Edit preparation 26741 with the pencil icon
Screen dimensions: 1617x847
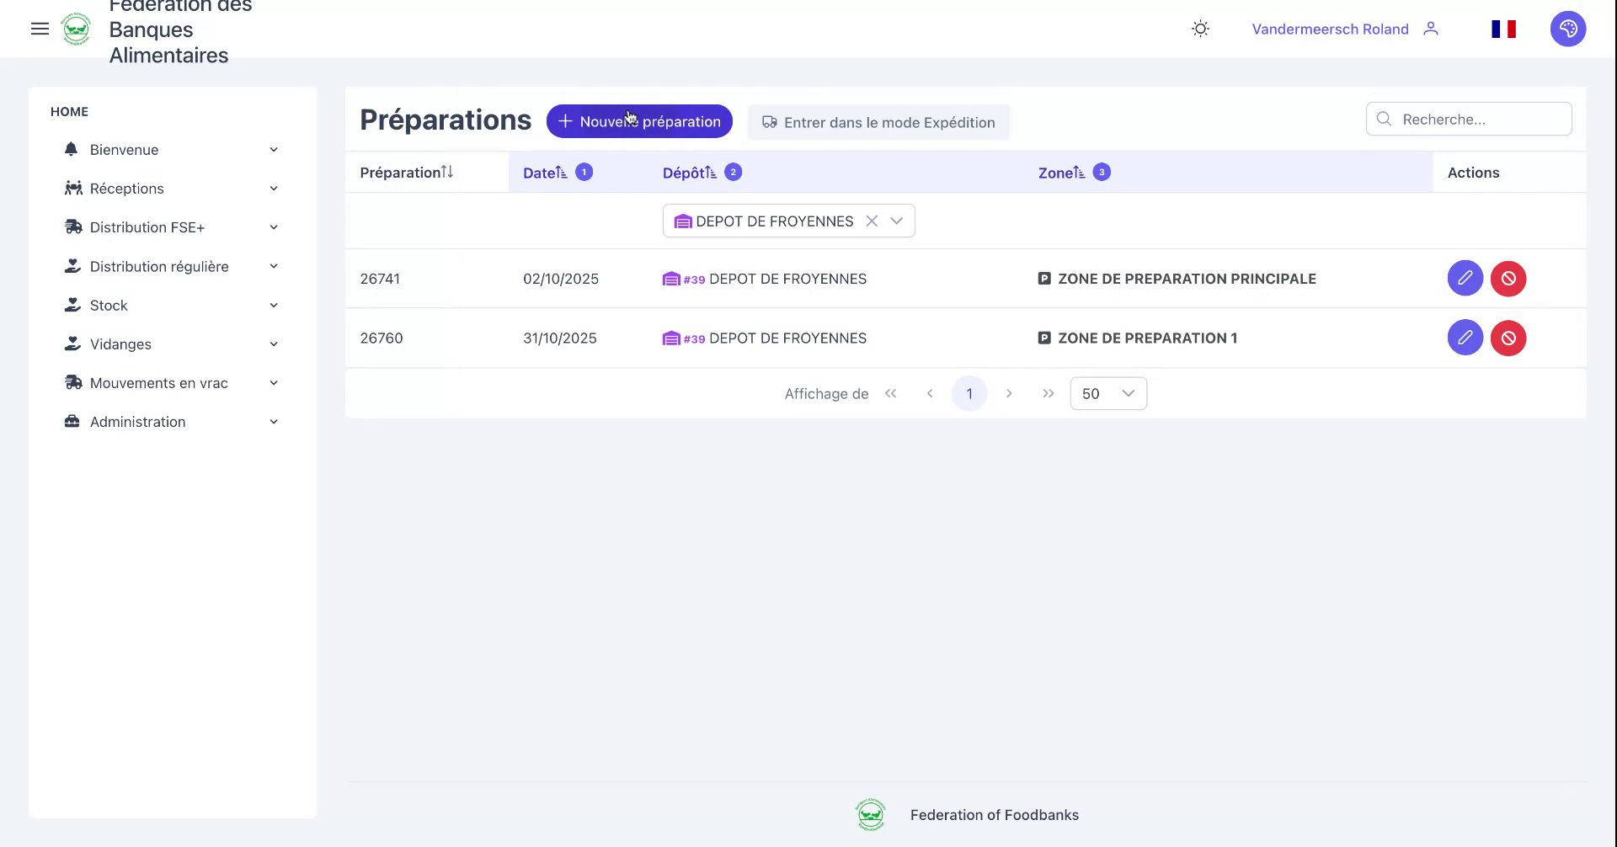click(x=1465, y=278)
